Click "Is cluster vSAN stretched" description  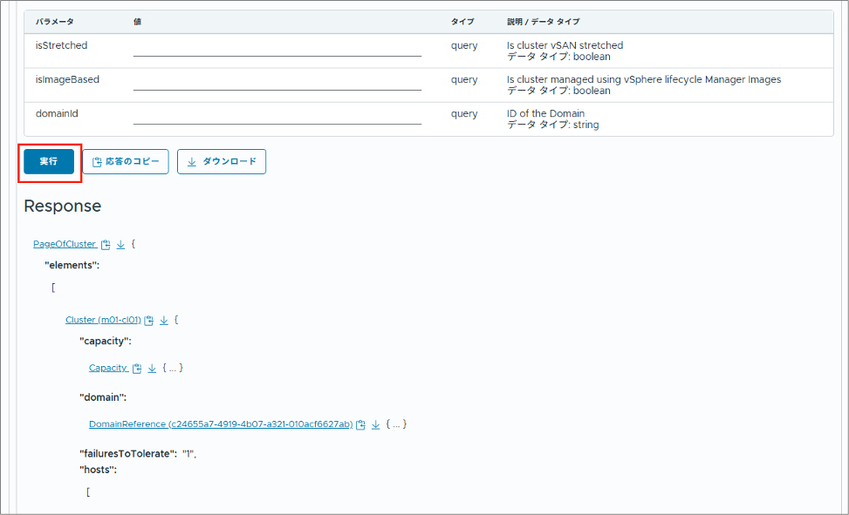click(x=565, y=45)
